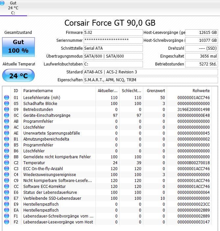Screen dimensions: 220x231
Task: Click the Rohwerte column header
Action: pyautogui.click(x=189, y=90)
